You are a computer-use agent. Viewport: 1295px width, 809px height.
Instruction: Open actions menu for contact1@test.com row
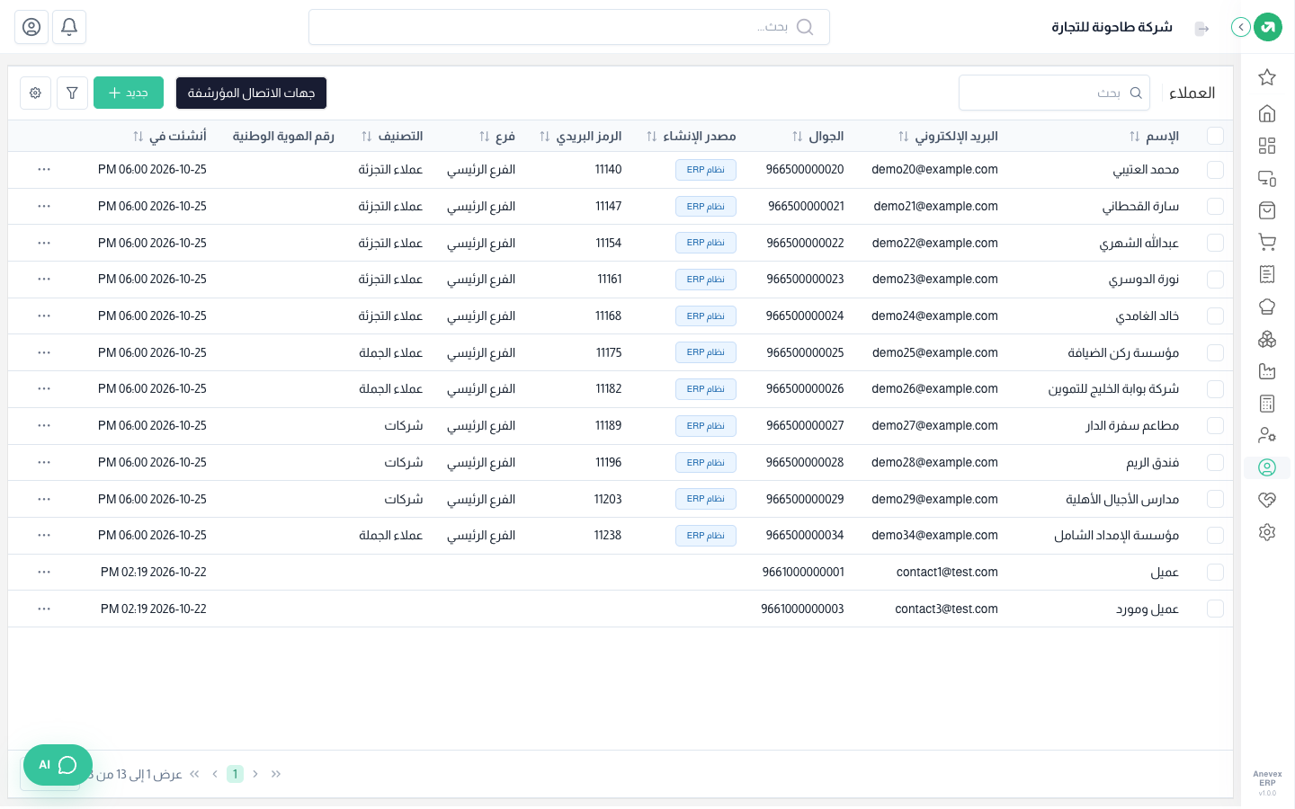44,572
